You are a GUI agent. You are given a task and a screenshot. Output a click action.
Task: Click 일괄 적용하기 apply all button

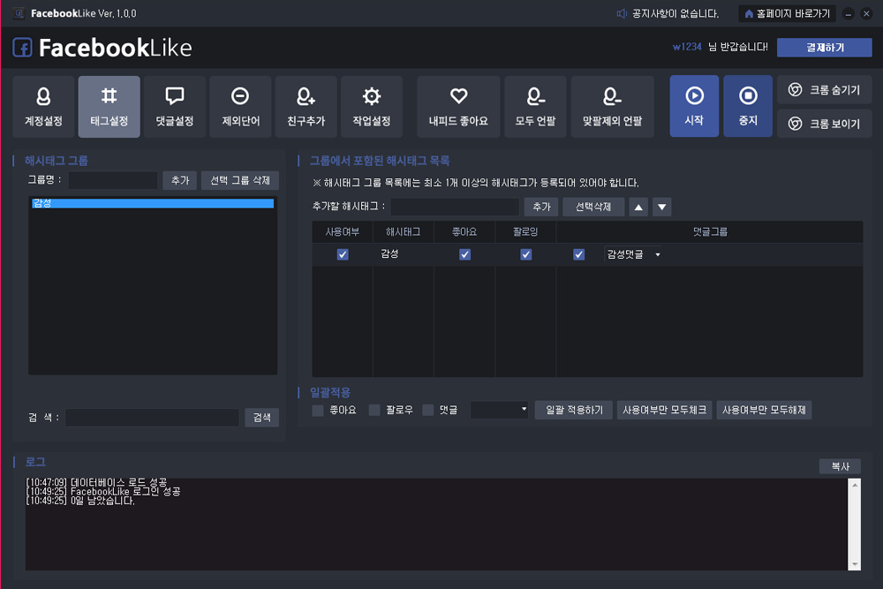[574, 410]
